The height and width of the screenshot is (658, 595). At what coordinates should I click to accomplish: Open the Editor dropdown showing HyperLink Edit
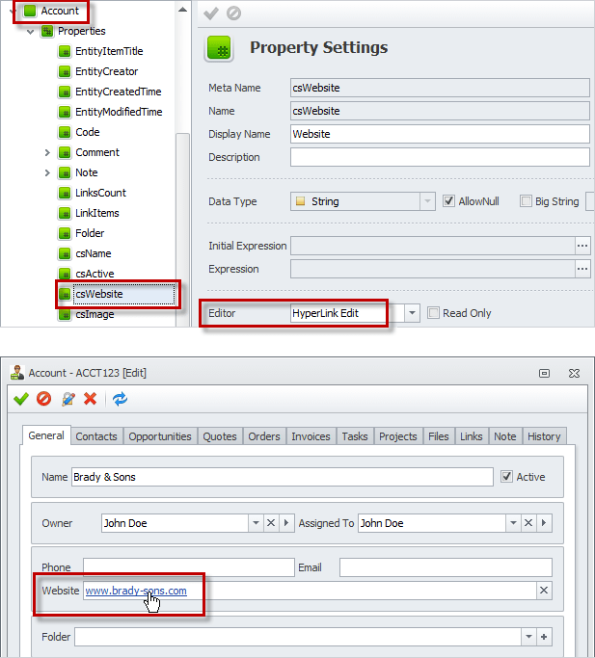tap(412, 313)
